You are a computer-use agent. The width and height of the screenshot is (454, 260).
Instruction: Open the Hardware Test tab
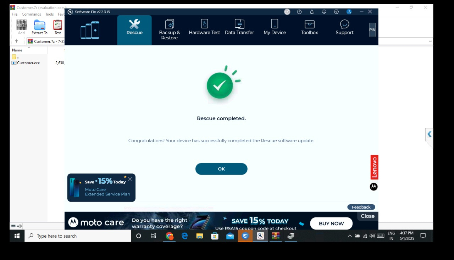[204, 28]
